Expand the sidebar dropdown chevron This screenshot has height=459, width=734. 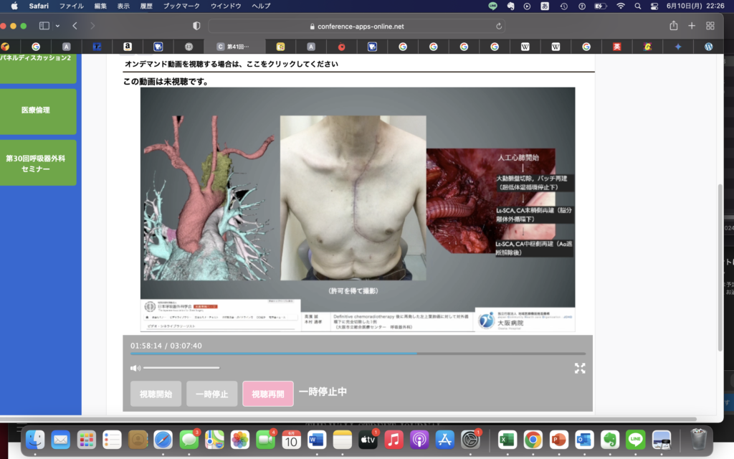(57, 26)
